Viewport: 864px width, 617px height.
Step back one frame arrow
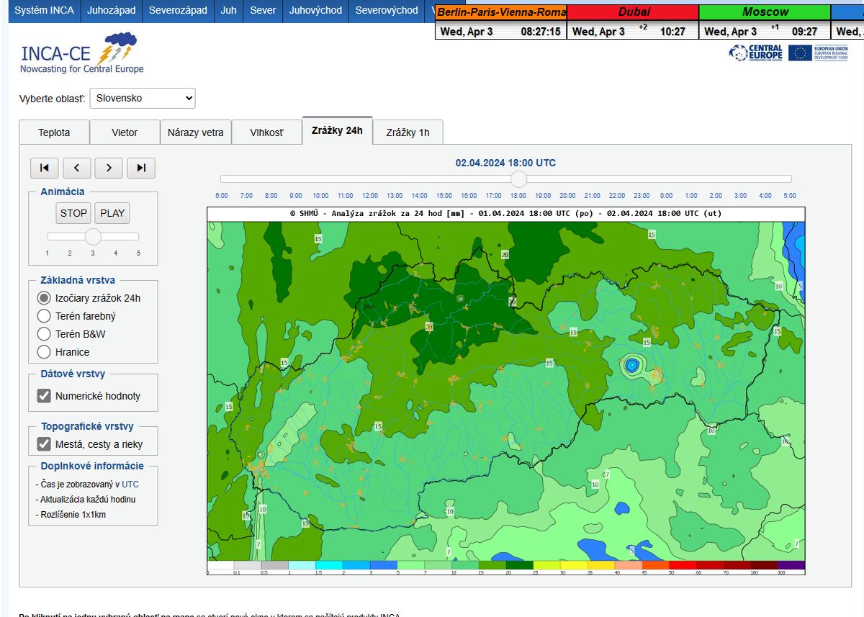pos(76,168)
